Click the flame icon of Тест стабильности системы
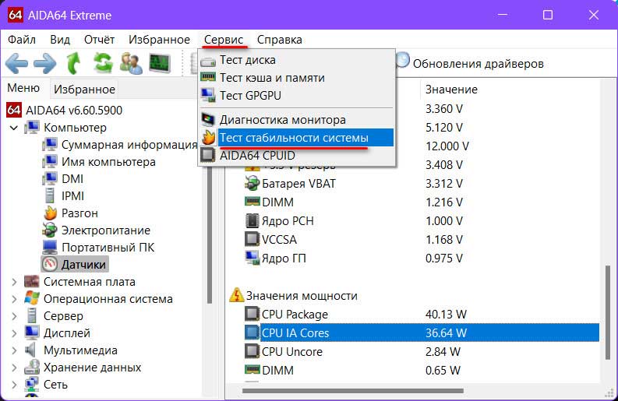 coord(208,138)
